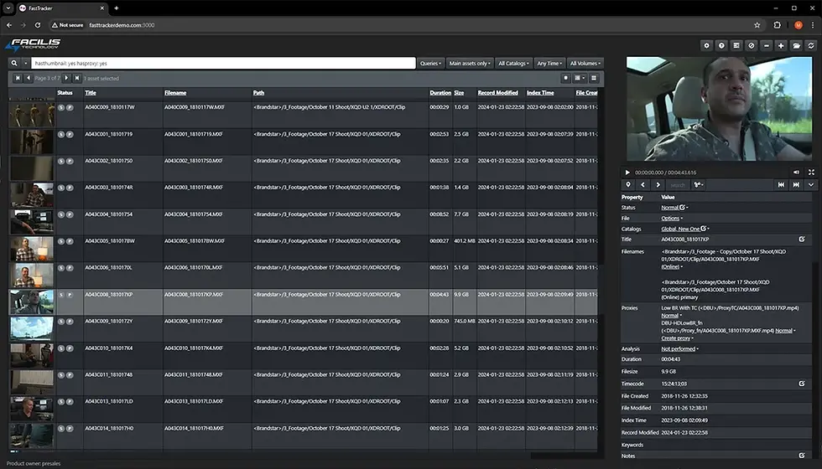Click the round dot icon in list toolbar
Screen dimensions: 822x469
[565, 78]
